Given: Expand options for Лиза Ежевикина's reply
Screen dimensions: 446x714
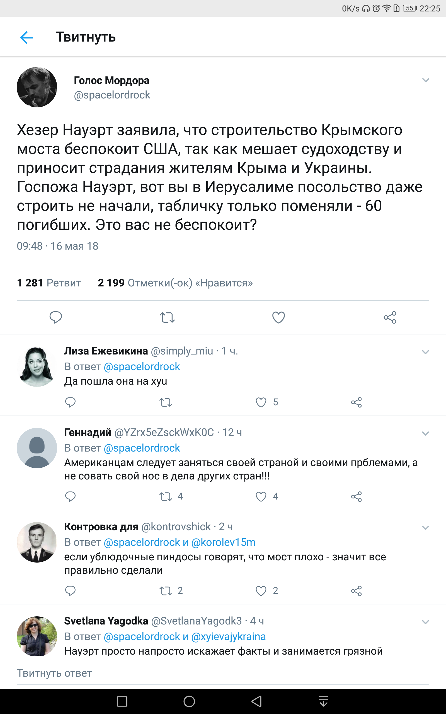Looking at the screenshot, I should [x=425, y=352].
